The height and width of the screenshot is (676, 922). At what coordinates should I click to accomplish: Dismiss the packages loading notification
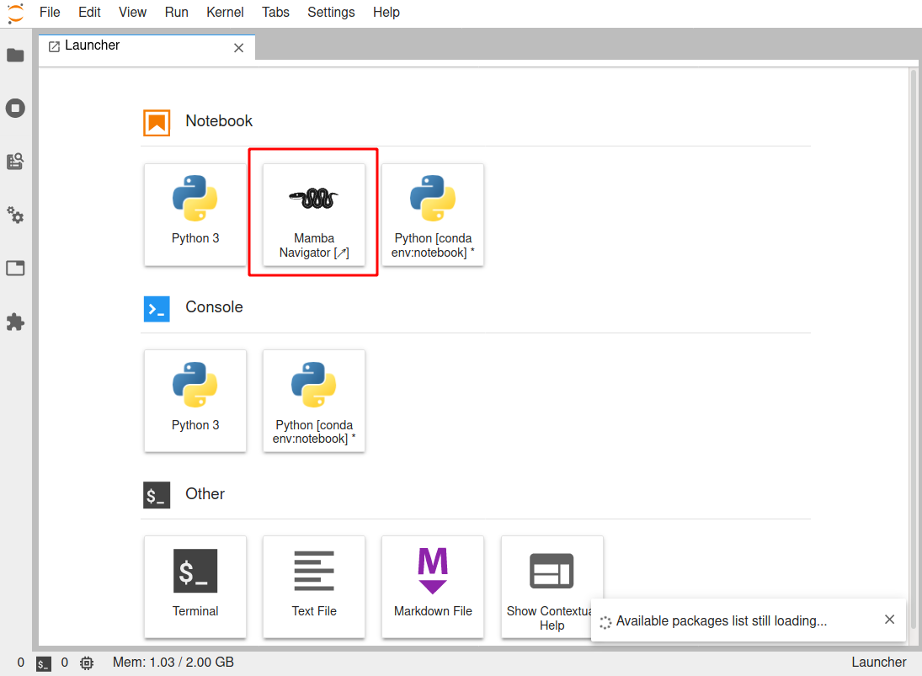click(890, 620)
